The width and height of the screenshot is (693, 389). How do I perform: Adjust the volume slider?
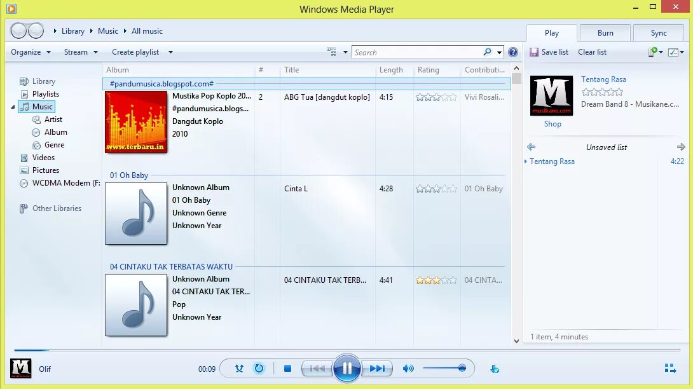pos(444,368)
